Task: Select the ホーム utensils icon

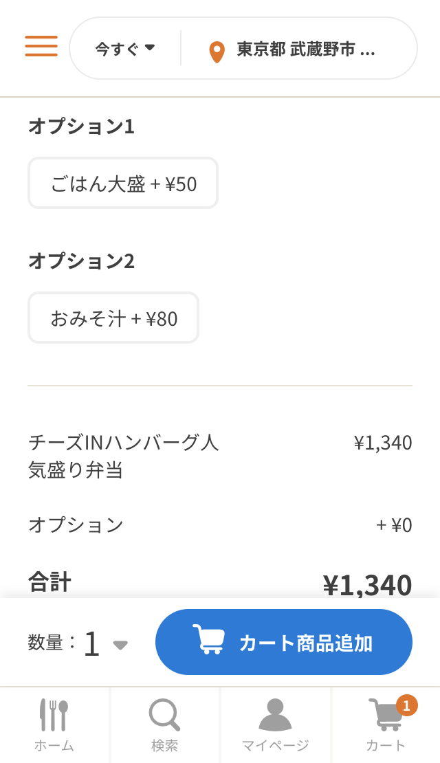Action: point(54,715)
